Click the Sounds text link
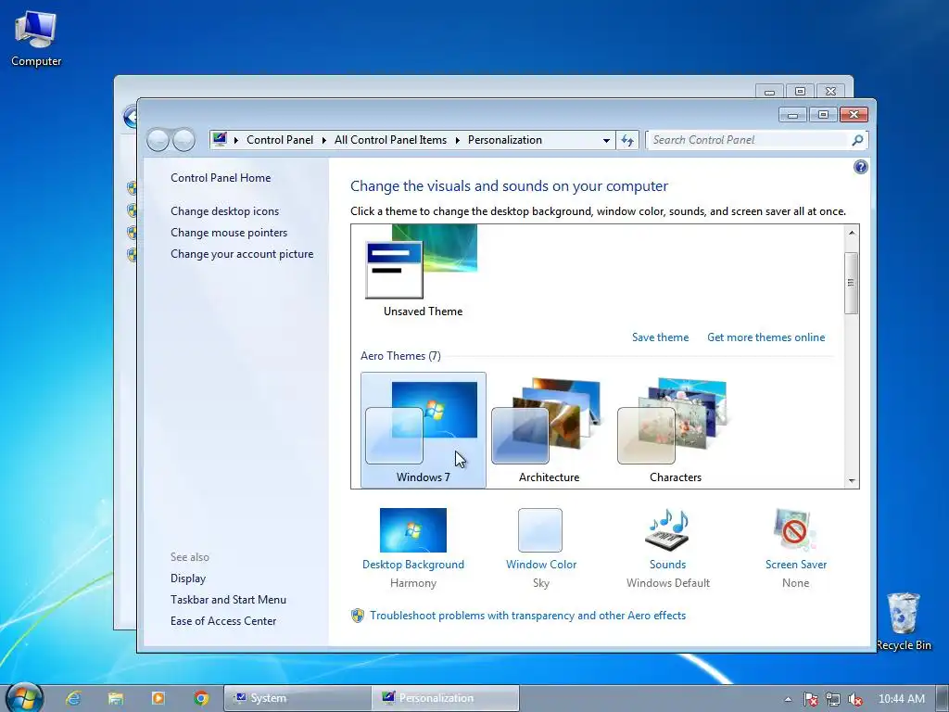949x712 pixels. pos(667,565)
